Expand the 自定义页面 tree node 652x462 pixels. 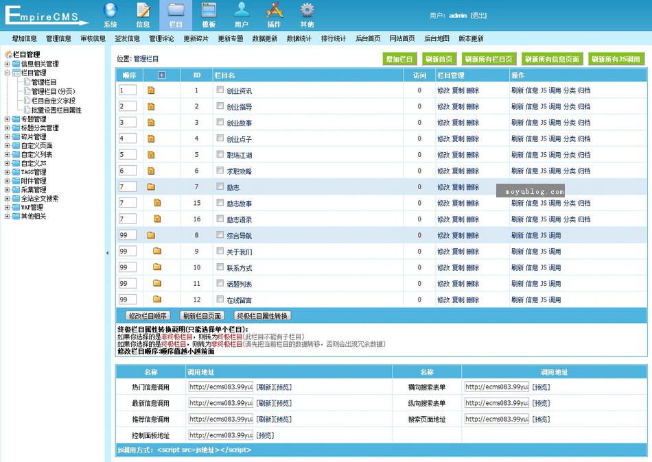click(x=7, y=145)
